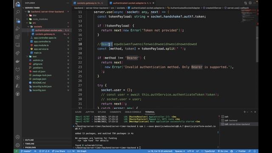Close the authenticated-socket.adapter.ts tab

tap(153, 3)
